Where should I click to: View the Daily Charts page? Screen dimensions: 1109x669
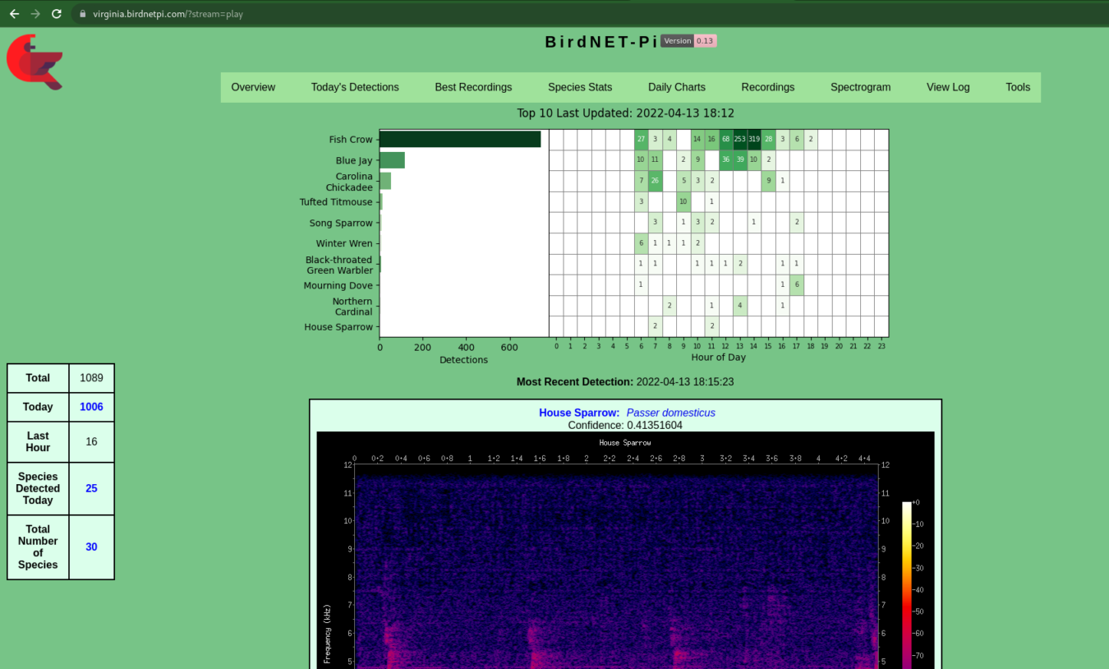coord(676,87)
